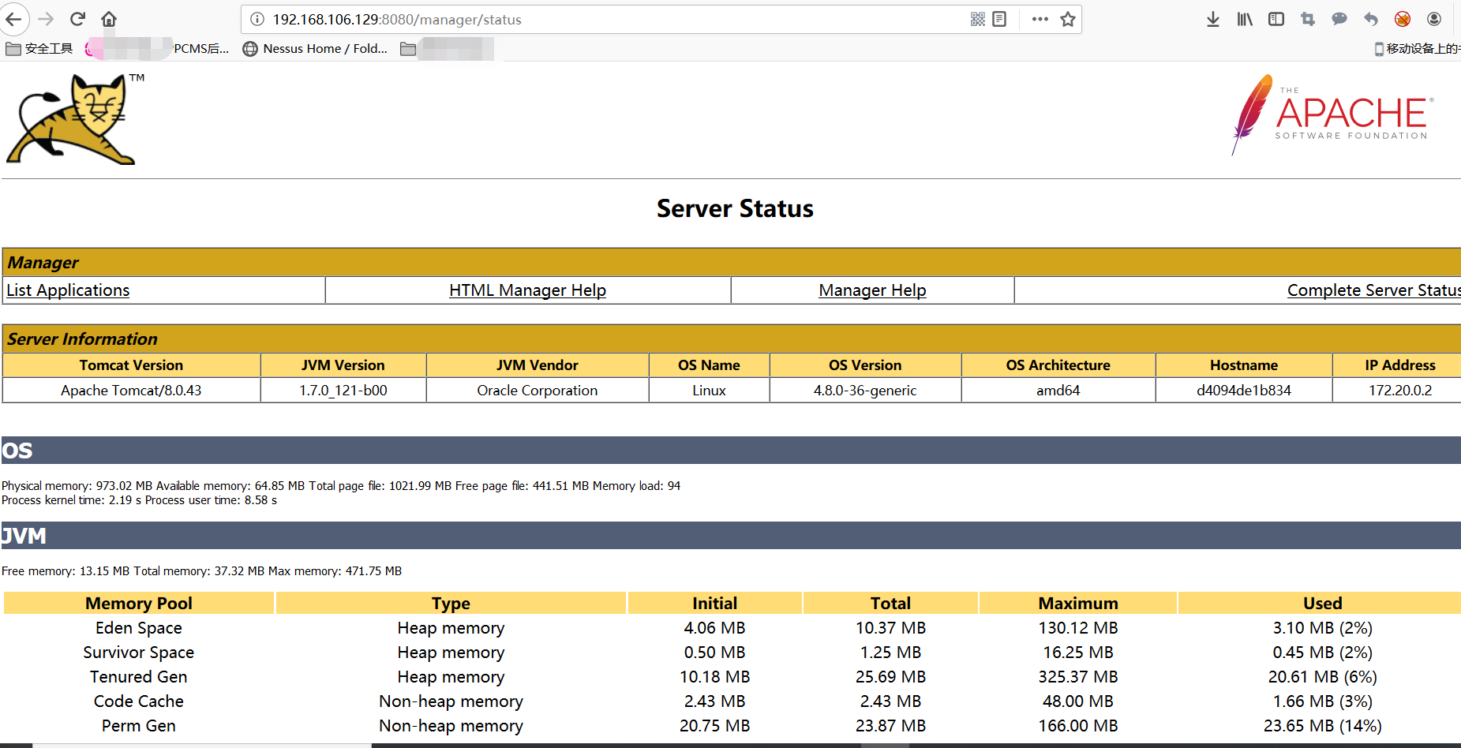Open the chat bubble toolbar icon
The height and width of the screenshot is (748, 1461).
pos(1339,19)
